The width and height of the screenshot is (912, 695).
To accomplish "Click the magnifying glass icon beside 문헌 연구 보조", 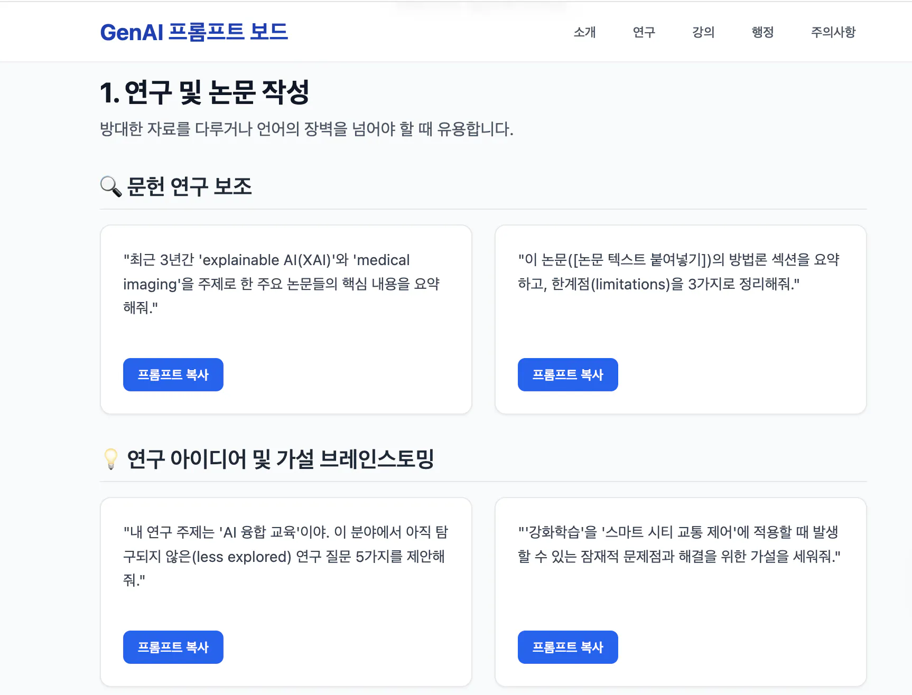I will pyautogui.click(x=110, y=186).
